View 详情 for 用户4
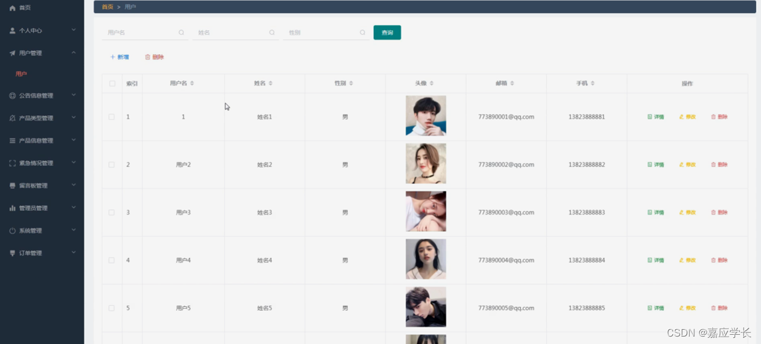The height and width of the screenshot is (344, 761). (x=656, y=260)
